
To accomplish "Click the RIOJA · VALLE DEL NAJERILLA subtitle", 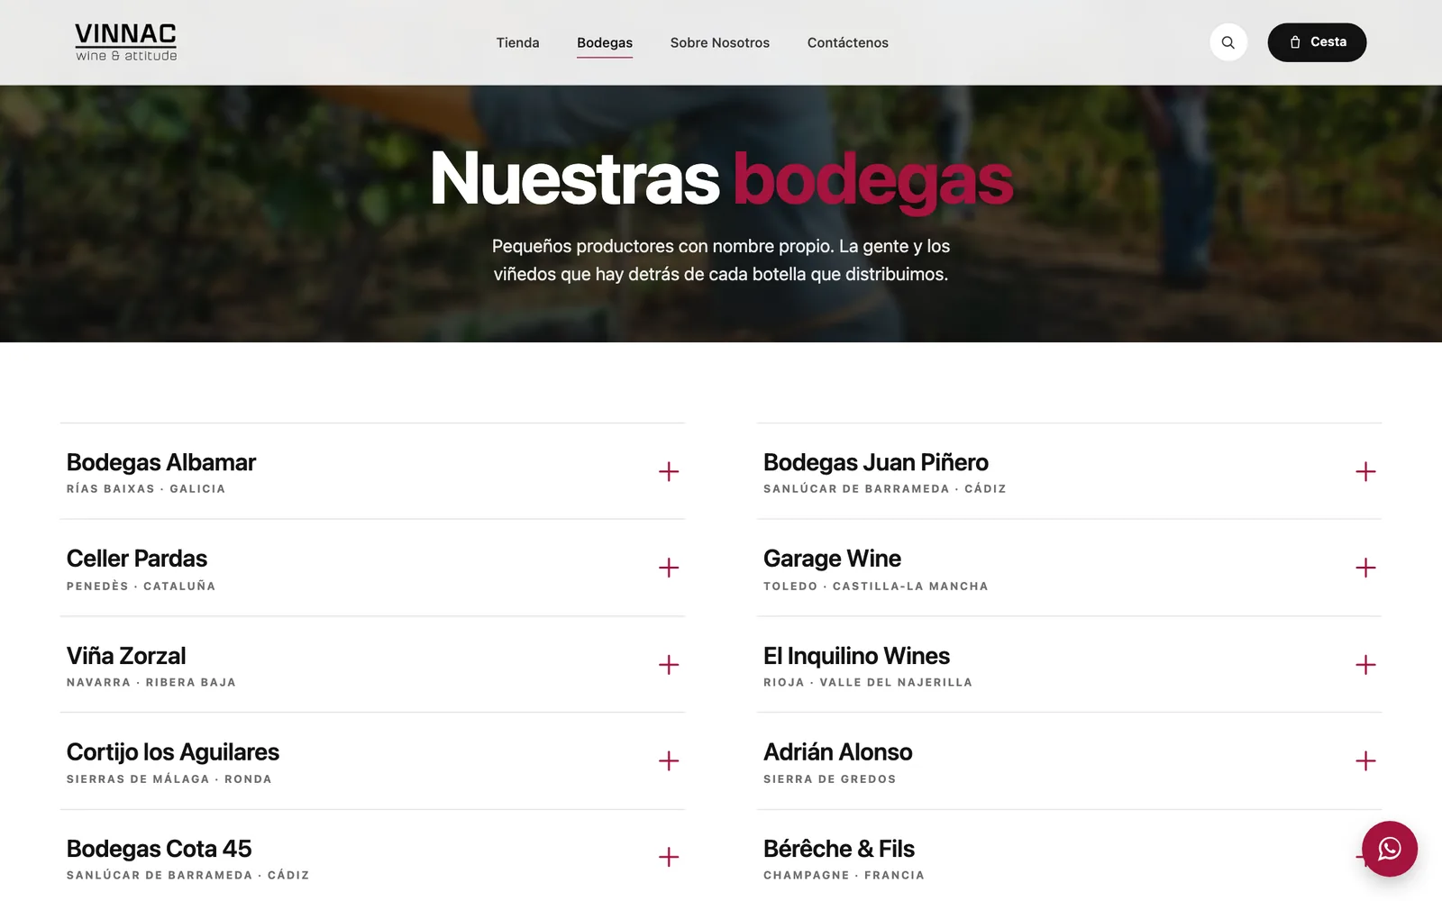I will point(868,683).
